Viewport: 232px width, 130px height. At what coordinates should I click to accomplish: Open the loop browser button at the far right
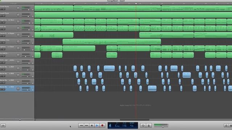(226, 125)
